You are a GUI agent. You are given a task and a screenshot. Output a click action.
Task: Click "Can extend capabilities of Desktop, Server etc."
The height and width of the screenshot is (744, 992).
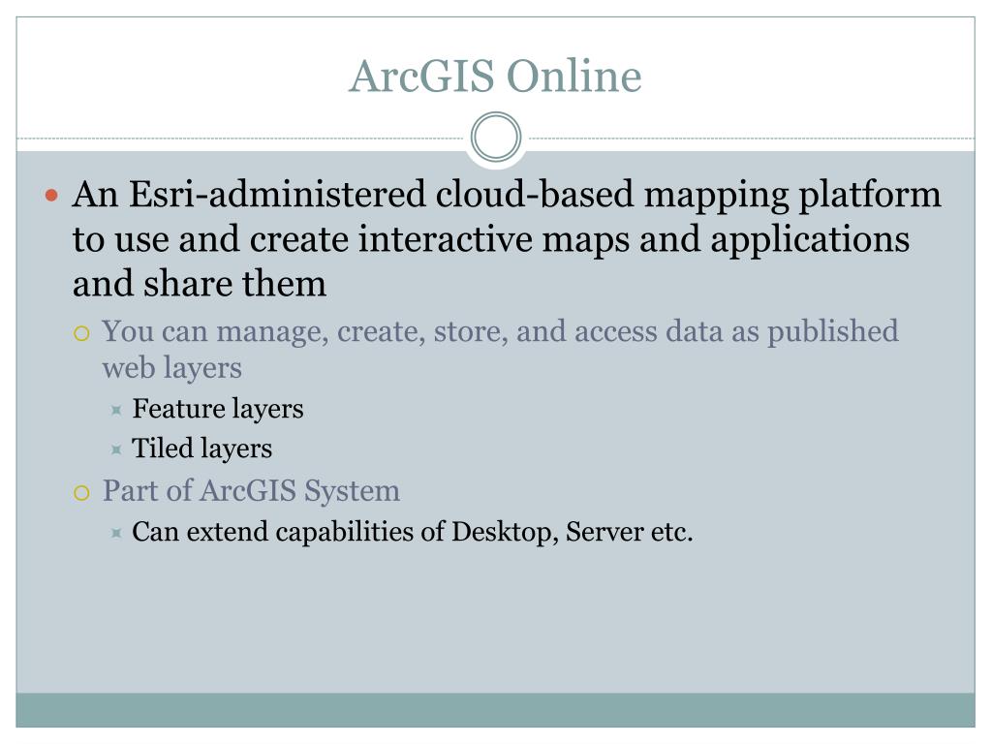pos(413,532)
